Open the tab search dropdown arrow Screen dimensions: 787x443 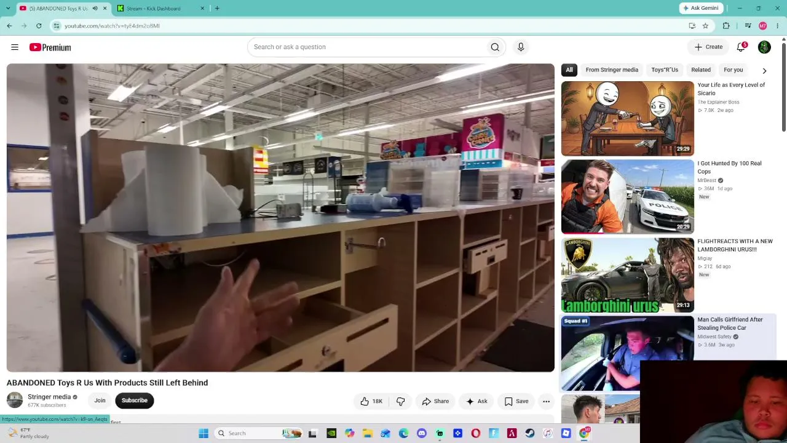tap(8, 9)
